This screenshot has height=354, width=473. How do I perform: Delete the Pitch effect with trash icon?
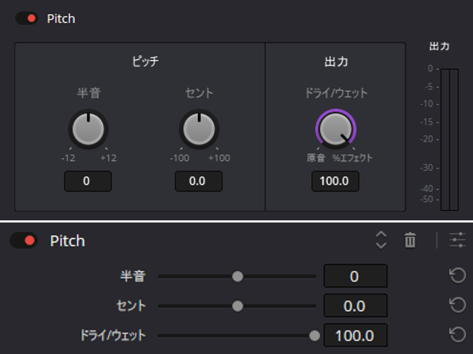410,240
